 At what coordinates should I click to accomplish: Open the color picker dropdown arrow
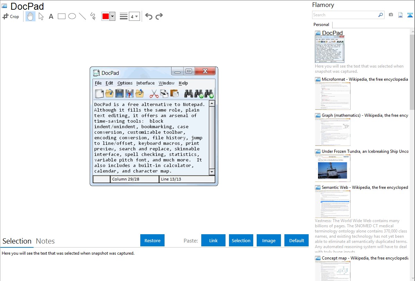coord(113,16)
